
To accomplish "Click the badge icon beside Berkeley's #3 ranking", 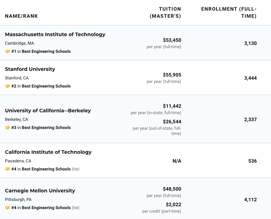I will tap(7, 128).
